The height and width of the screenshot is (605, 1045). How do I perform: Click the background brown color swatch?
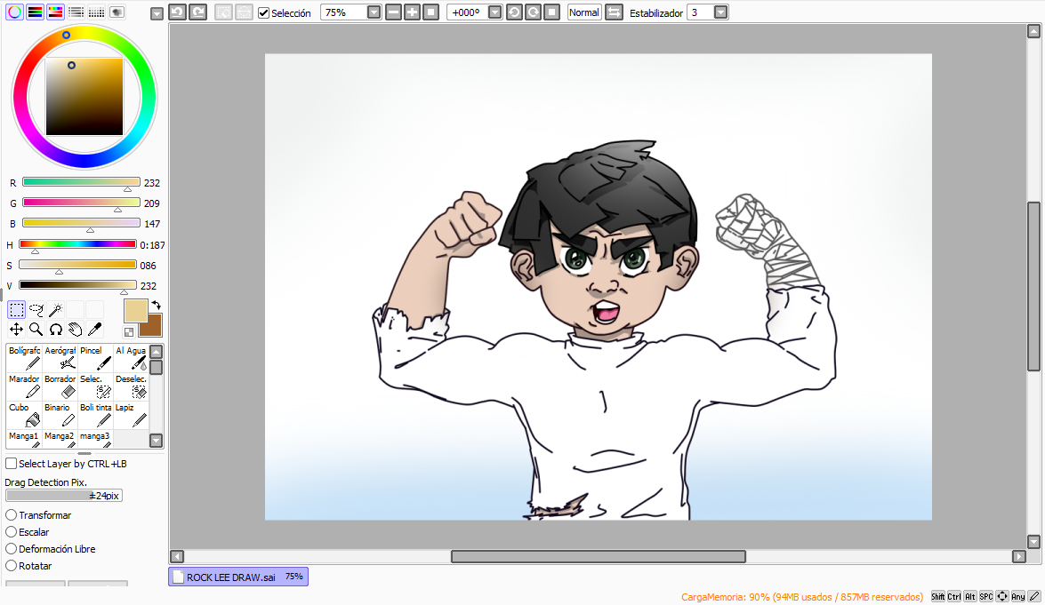click(151, 326)
